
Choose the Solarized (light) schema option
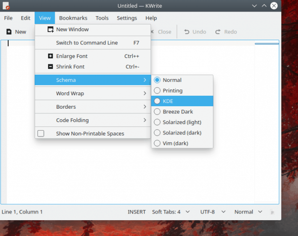(182, 122)
